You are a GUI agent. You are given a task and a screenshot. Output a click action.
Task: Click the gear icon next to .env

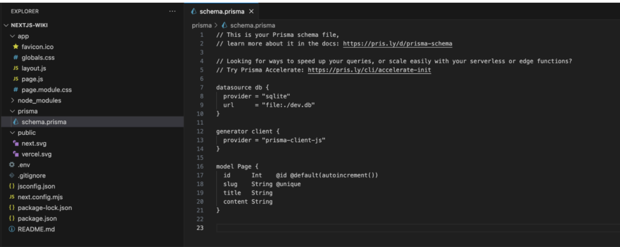12,165
